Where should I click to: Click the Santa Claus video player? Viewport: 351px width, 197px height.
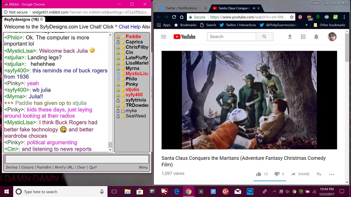pyautogui.click(x=249, y=100)
